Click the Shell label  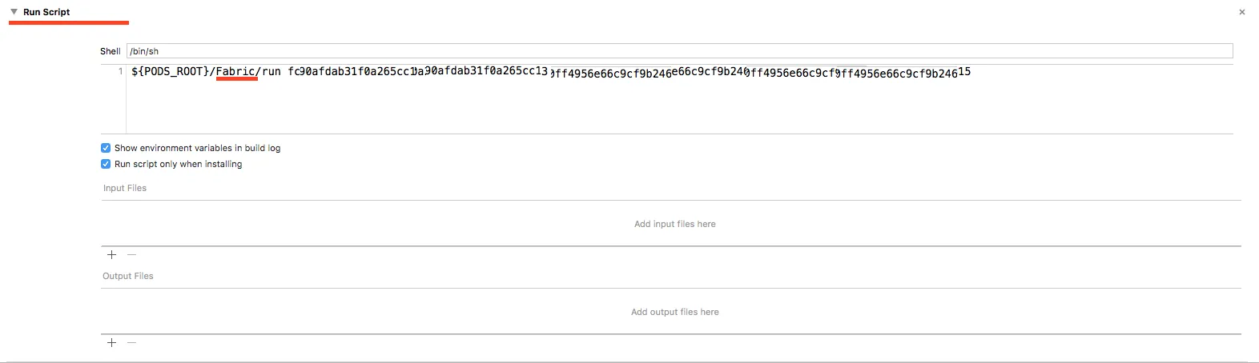111,51
